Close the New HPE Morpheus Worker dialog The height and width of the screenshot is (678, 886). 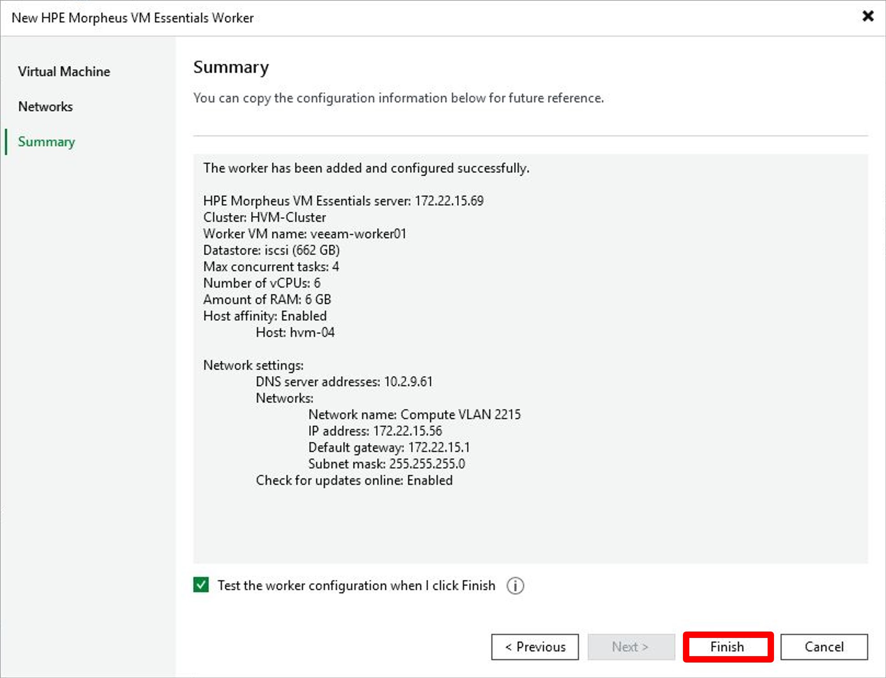(x=868, y=16)
